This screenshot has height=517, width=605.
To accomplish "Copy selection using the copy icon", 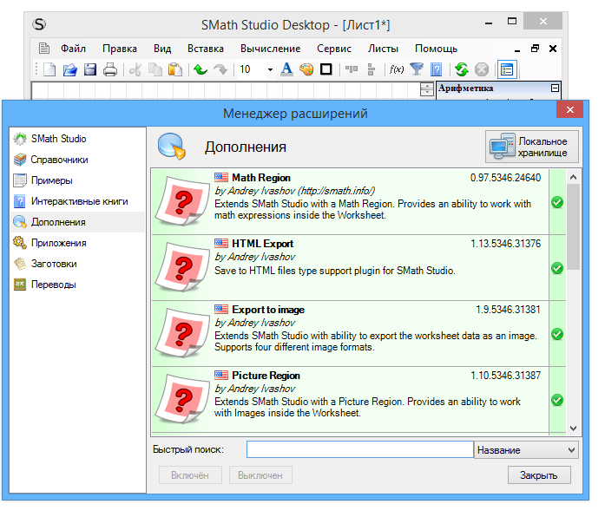I will pyautogui.click(x=155, y=69).
